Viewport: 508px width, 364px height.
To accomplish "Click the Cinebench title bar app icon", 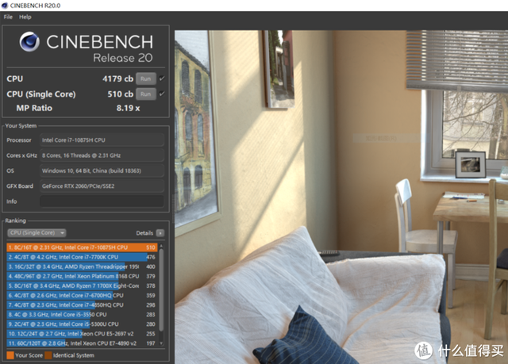I will point(5,6).
